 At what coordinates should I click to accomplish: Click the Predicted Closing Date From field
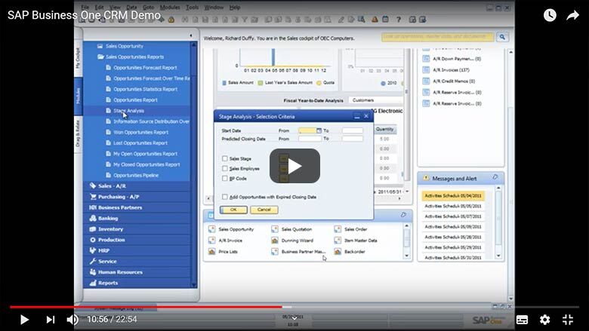310,139
